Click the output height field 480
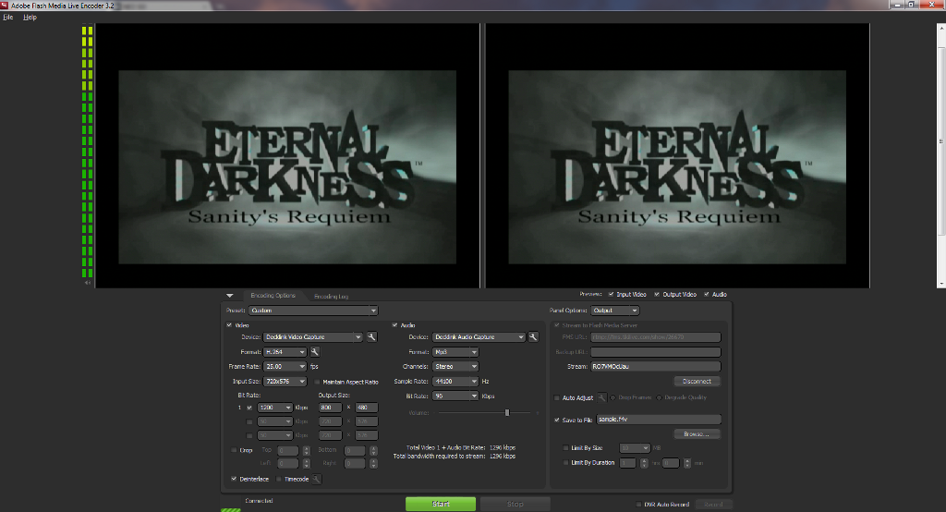The height and width of the screenshot is (512, 946). tap(366, 408)
